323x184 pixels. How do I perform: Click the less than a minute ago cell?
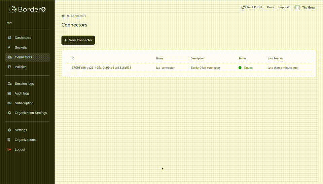[x=283, y=68]
